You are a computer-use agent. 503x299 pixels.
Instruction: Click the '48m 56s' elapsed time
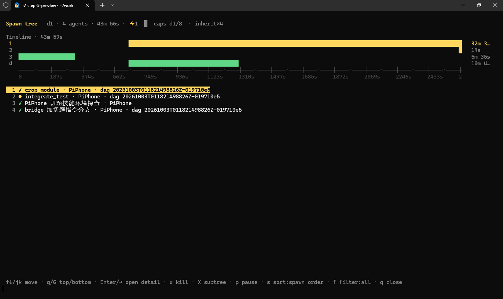108,24
